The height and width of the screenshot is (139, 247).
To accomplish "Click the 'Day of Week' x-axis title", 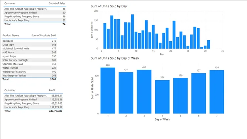I will point(162,119).
